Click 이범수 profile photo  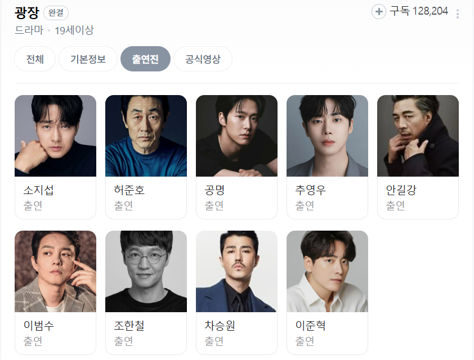coord(56,271)
